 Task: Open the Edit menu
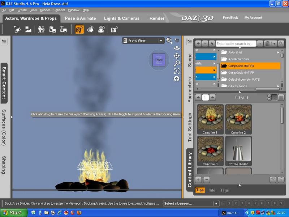[12, 10]
